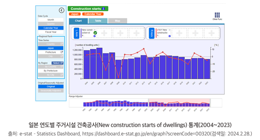Switch to the Table tab
260x140 pixels.
point(98,21)
